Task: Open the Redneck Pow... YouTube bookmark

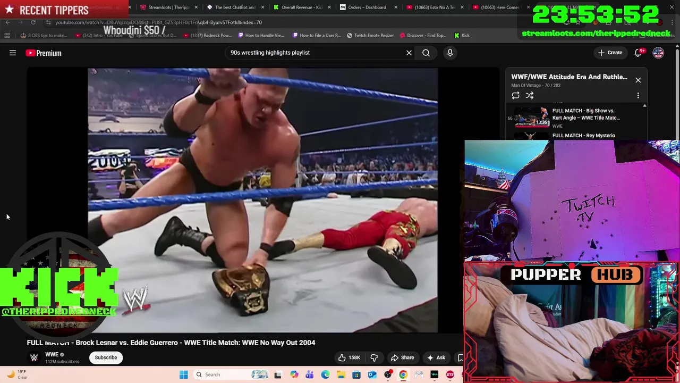Action: pyautogui.click(x=208, y=35)
